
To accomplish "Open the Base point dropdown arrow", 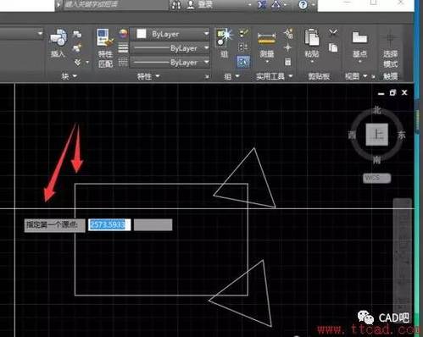I will coord(359,62).
